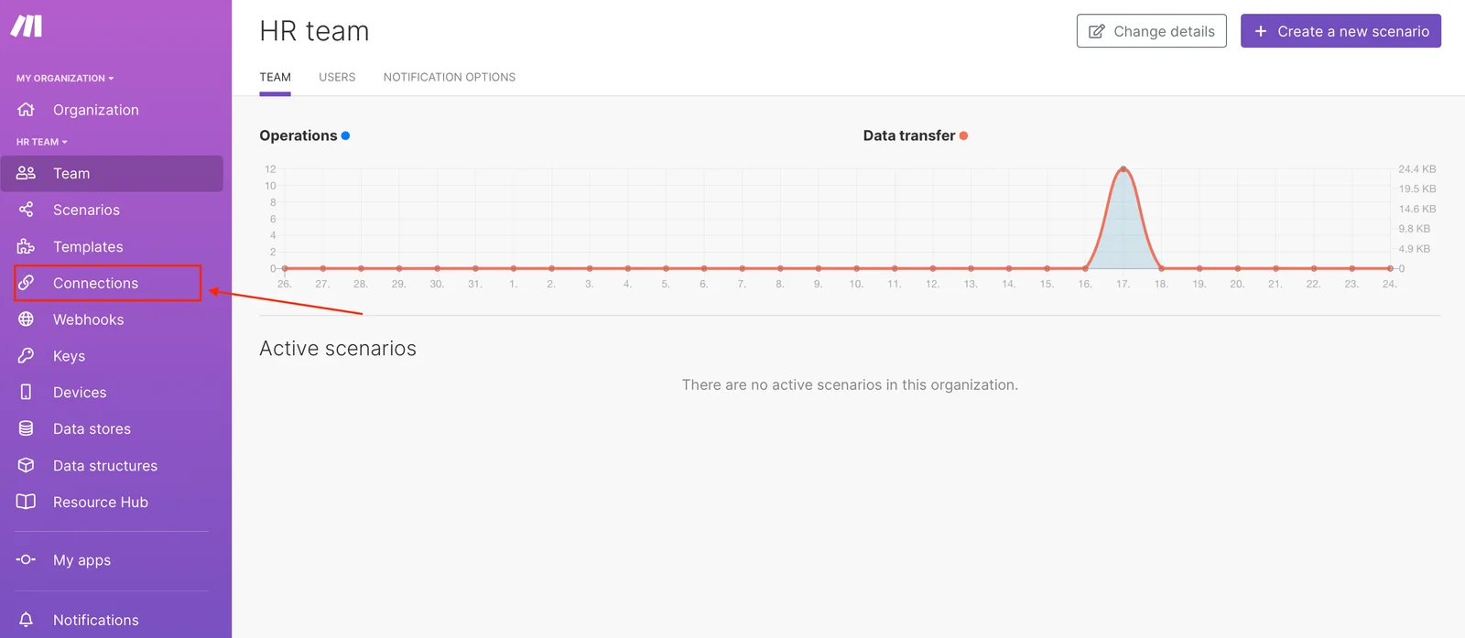The width and height of the screenshot is (1465, 638).
Task: Click the Make logo icon
Action: pos(27,26)
